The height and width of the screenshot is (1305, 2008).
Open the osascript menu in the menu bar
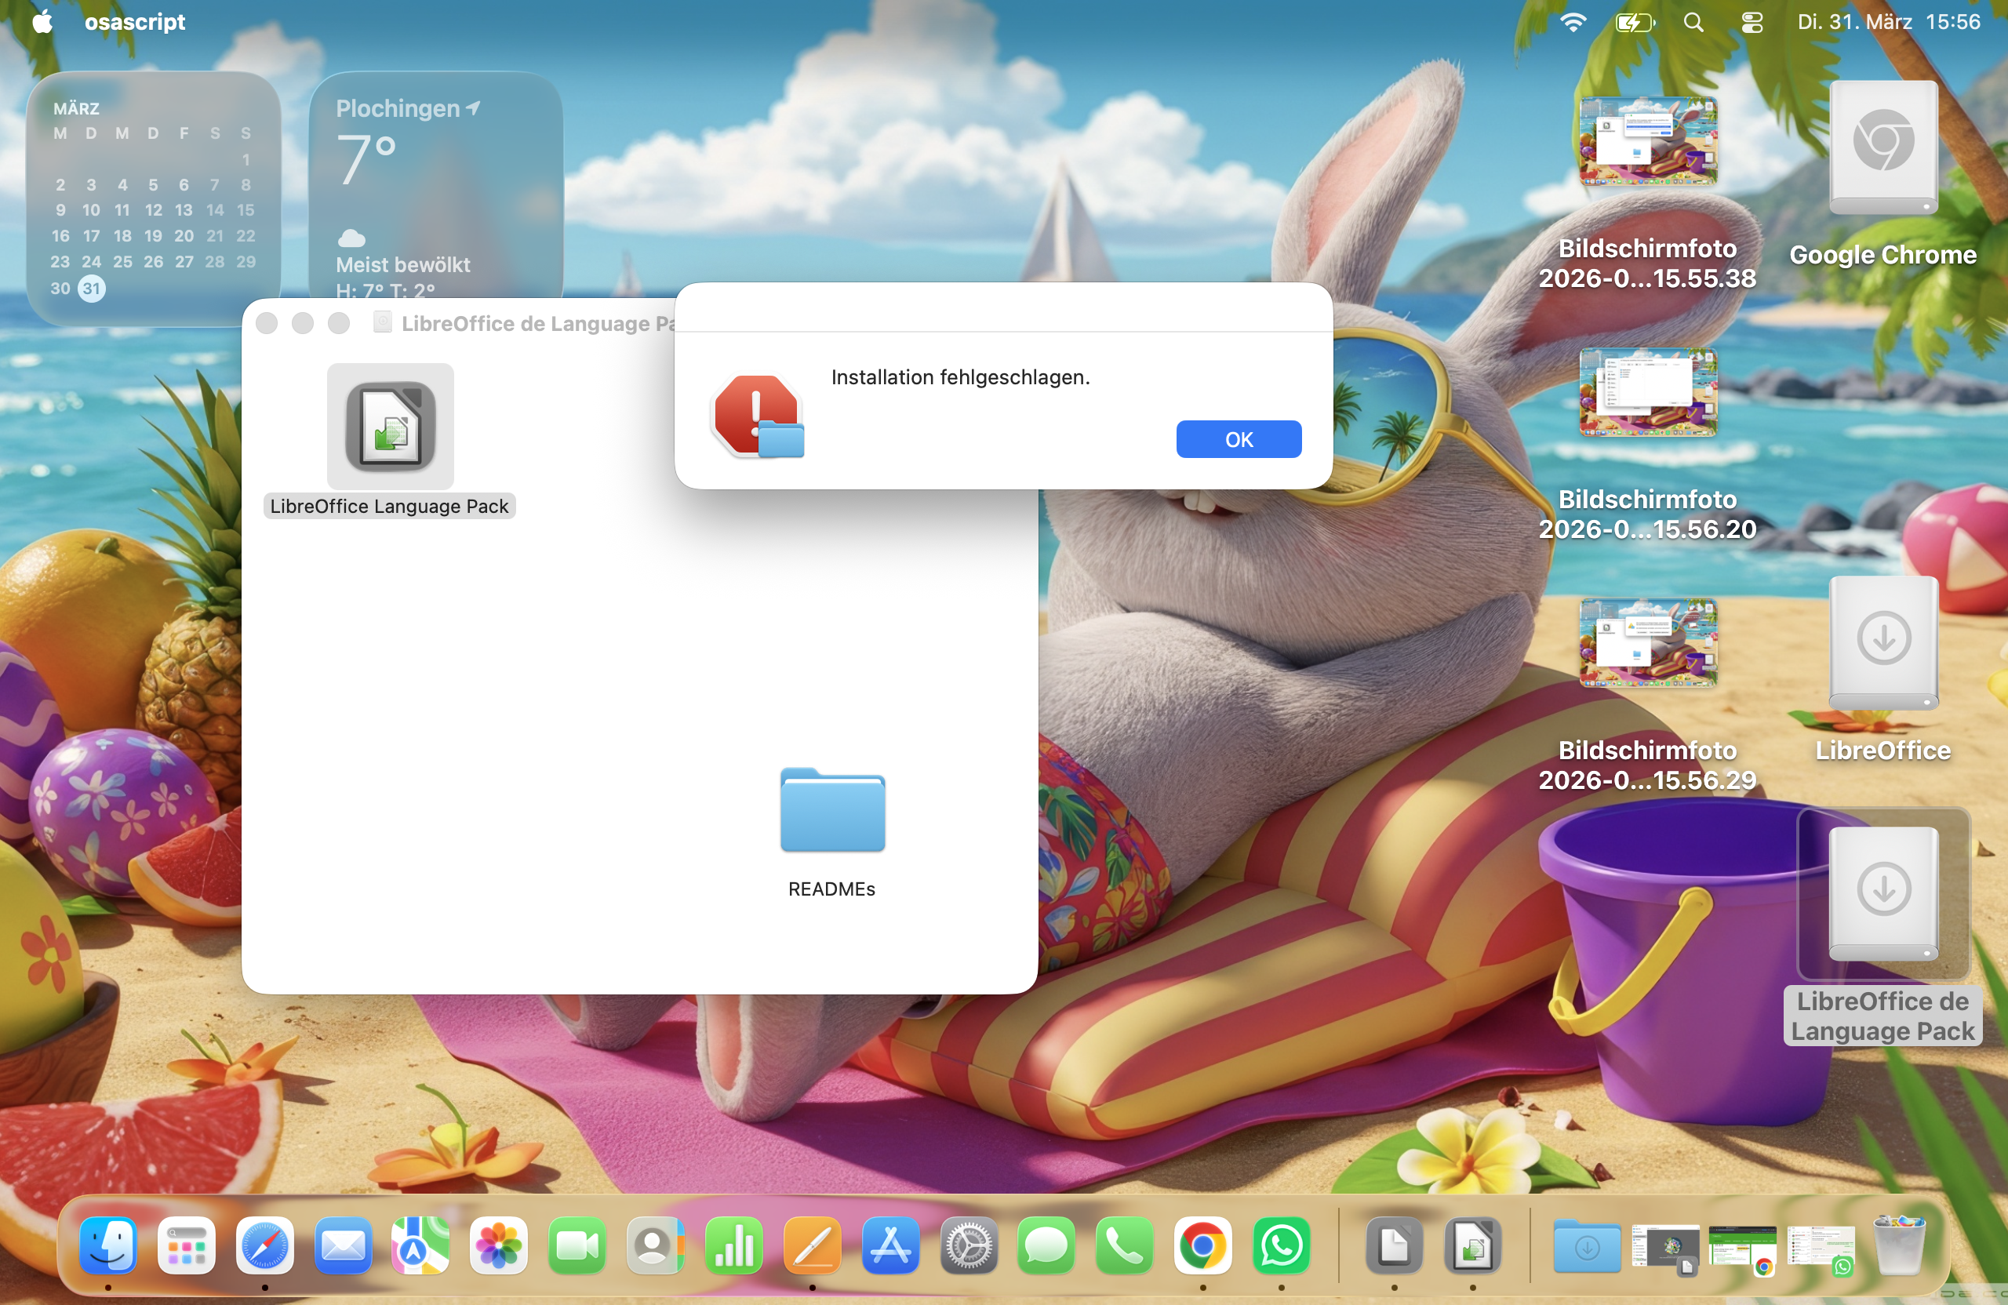[x=134, y=22]
